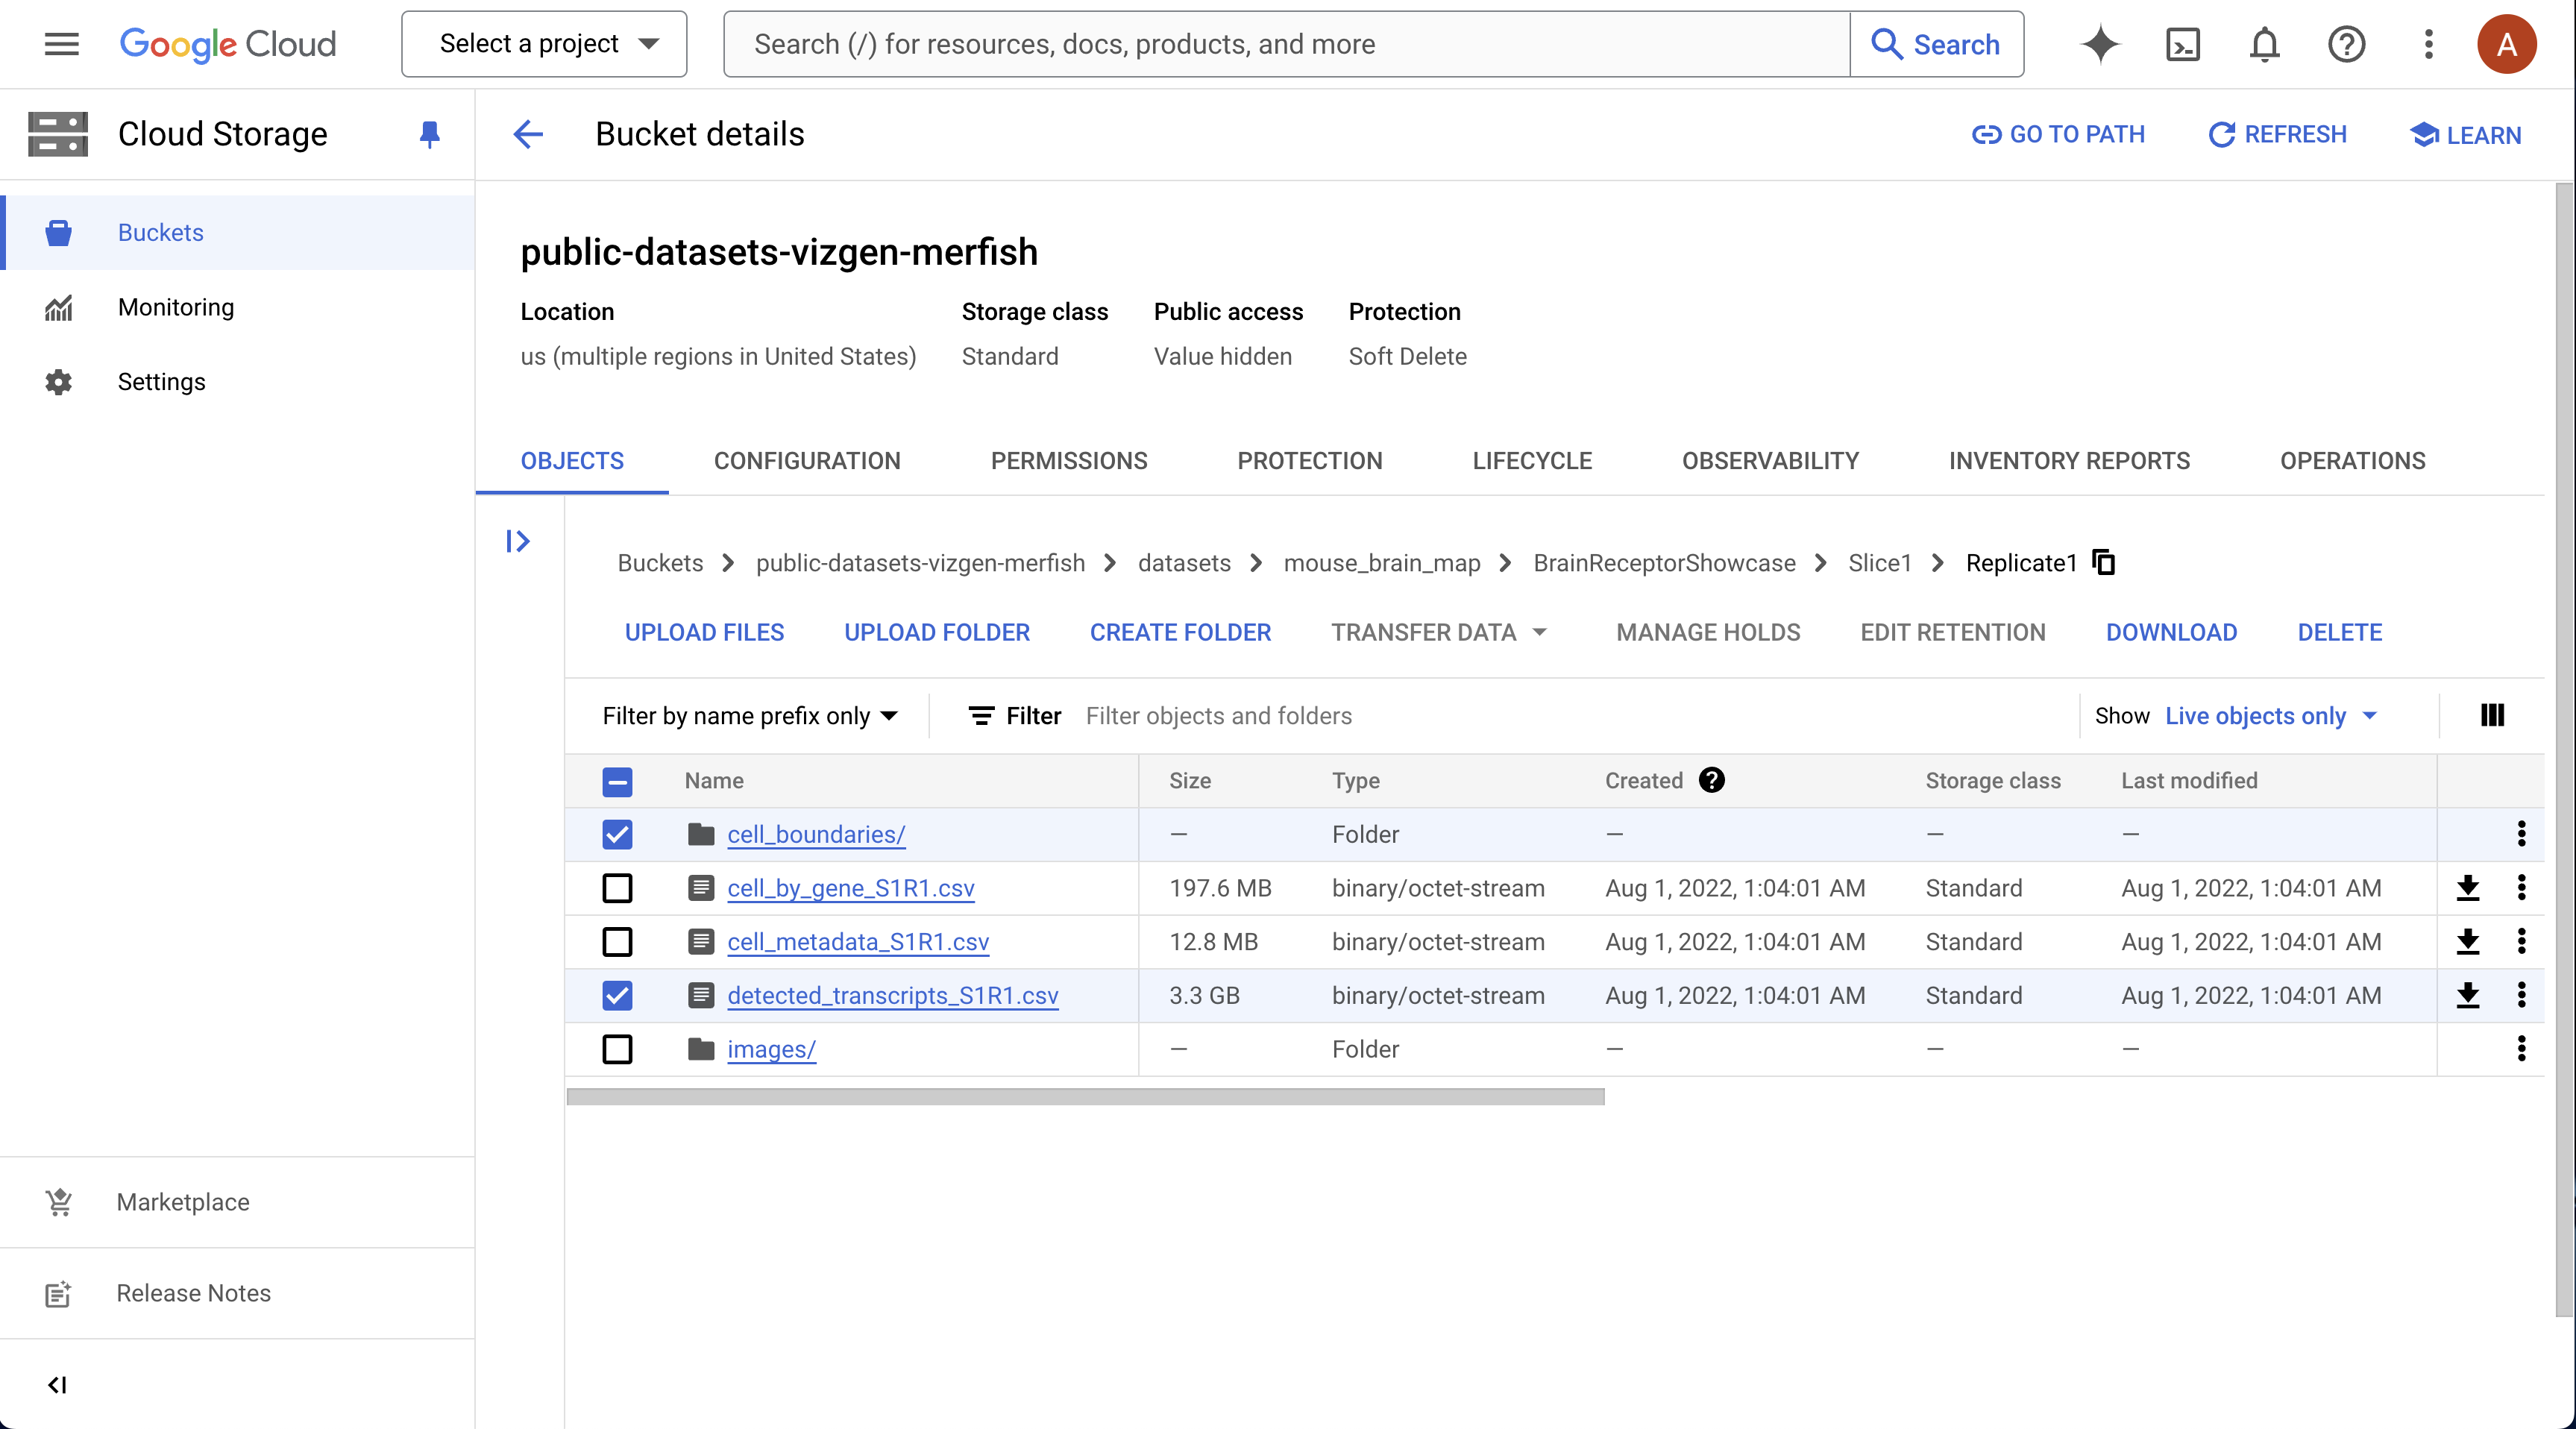Check the cell_metadata_S1R1.csv checkbox
This screenshot has width=2576, height=1429.
(617, 942)
